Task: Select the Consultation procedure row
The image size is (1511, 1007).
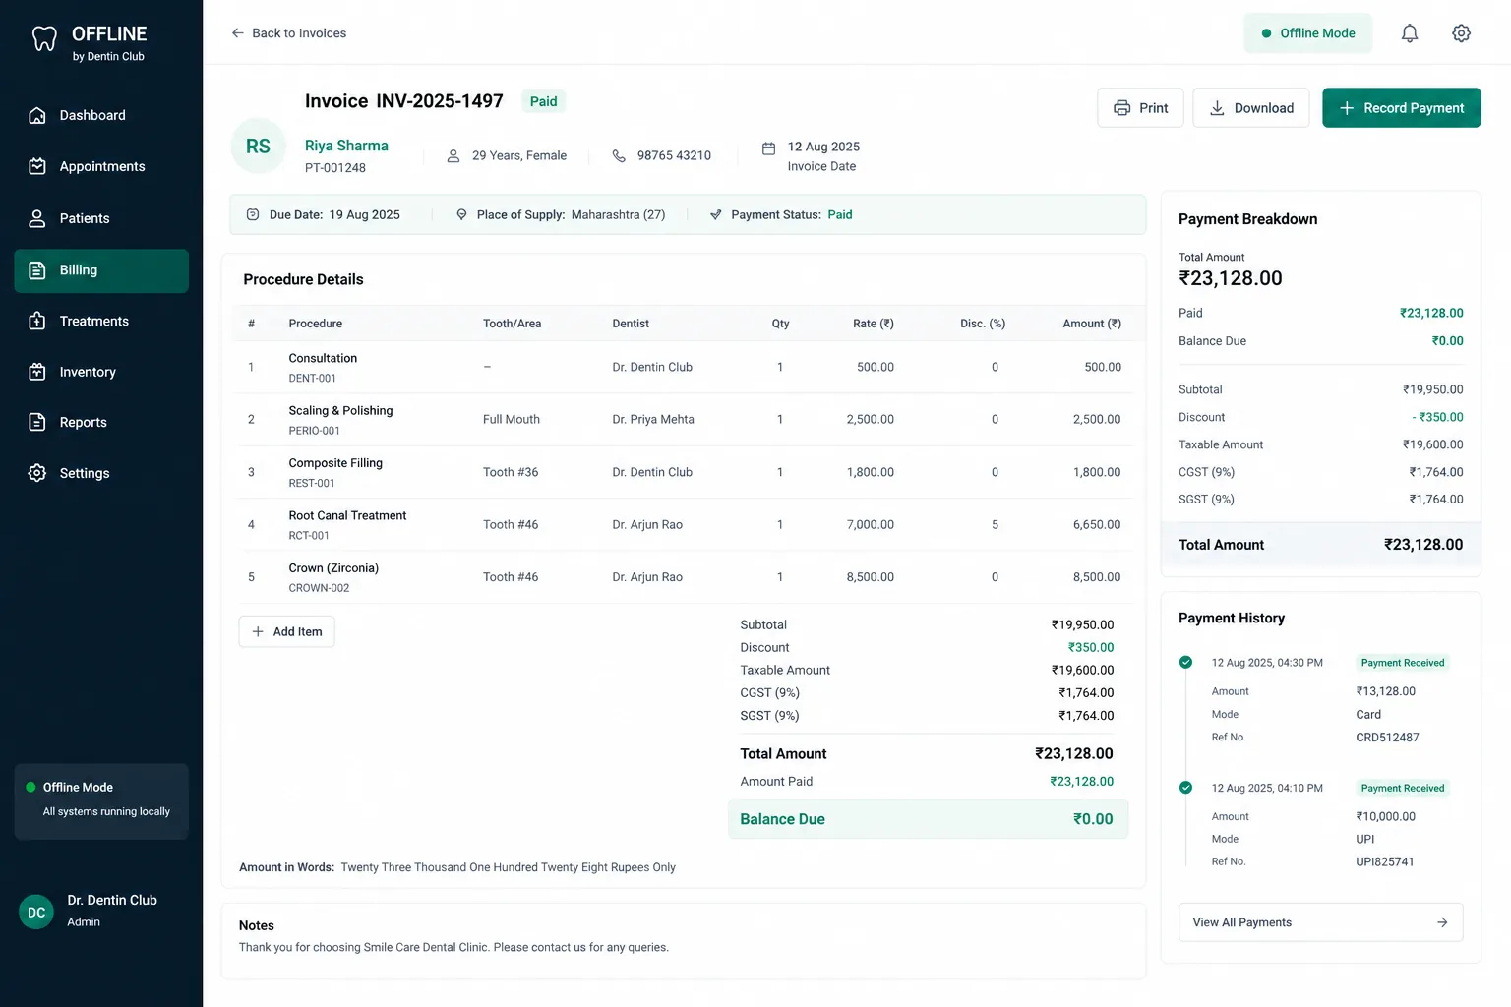Action: coord(685,367)
